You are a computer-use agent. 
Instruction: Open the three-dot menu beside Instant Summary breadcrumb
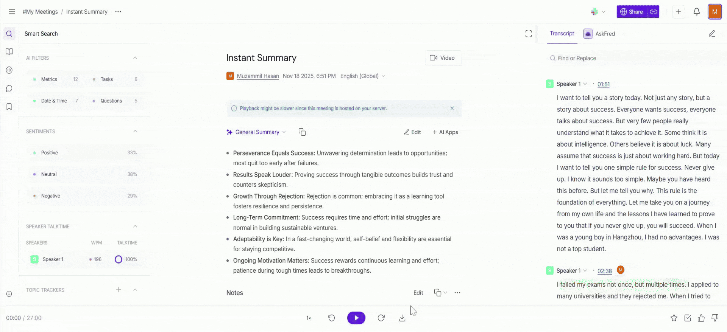click(x=118, y=12)
